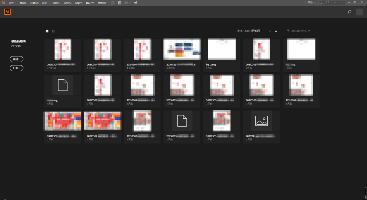Click the magnifier search icon in header
Image resolution: width=367 pixels, height=200 pixels.
pyautogui.click(x=349, y=12)
